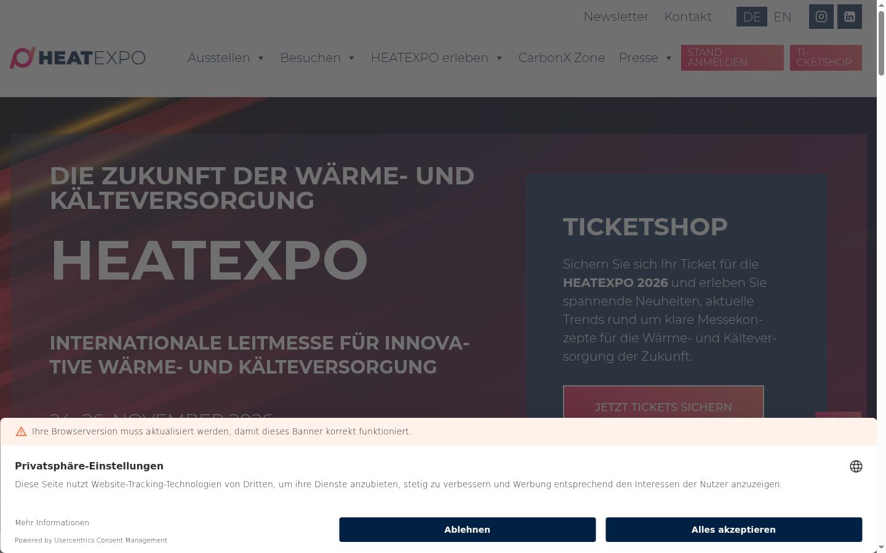
Task: Click 'INTERNATIONALE LEITMESSE FÜR INNOVATIVE' subheading
Action: 259,355
